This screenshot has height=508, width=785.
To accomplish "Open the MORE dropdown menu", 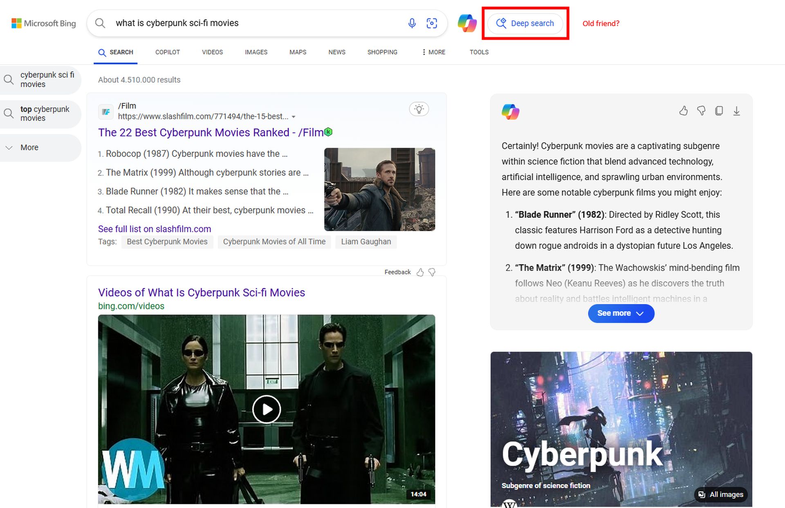I will pos(434,52).
